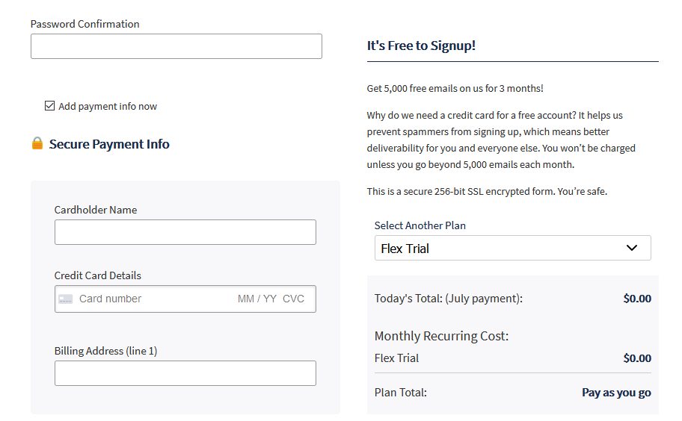Click the Secure Payment Info heading
Screen dimensions: 682x421
tap(109, 144)
